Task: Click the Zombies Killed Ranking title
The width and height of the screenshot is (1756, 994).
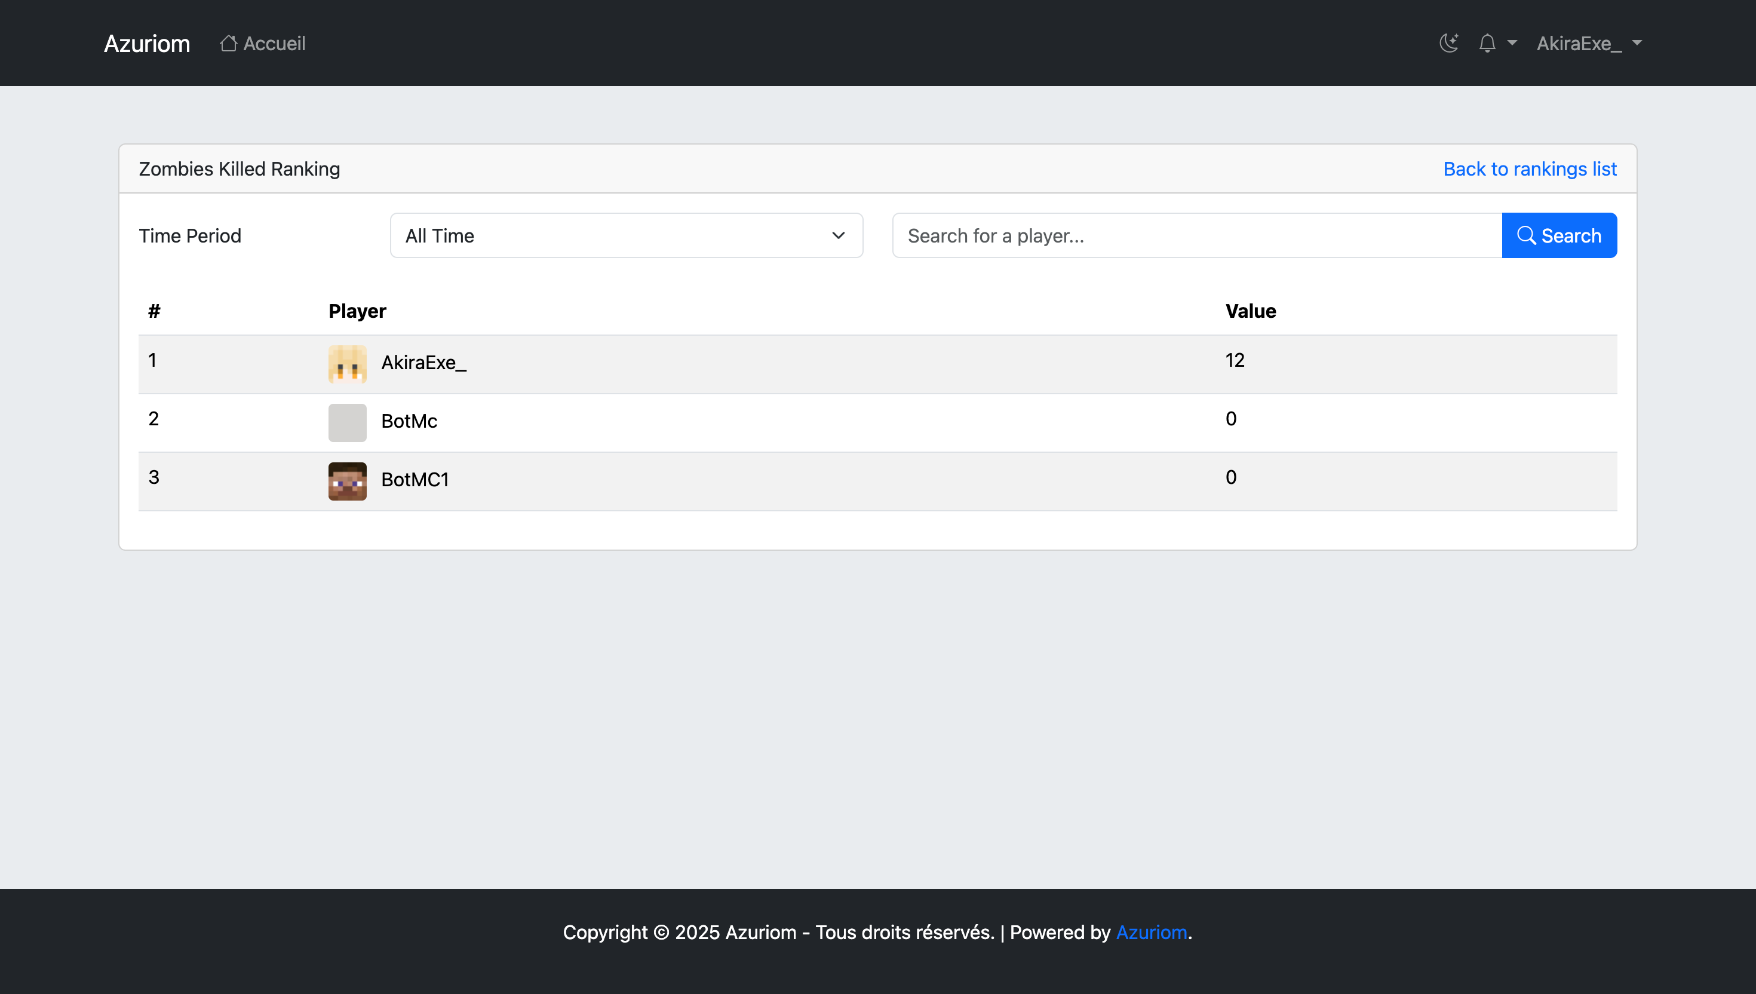Action: 240,168
